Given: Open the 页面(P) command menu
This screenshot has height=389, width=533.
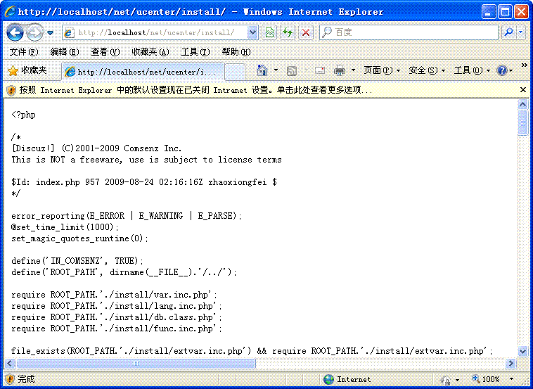Looking at the screenshot, I should click(x=382, y=70).
